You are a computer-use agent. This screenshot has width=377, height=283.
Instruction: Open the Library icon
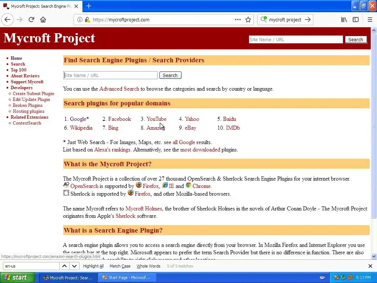(x=344, y=20)
